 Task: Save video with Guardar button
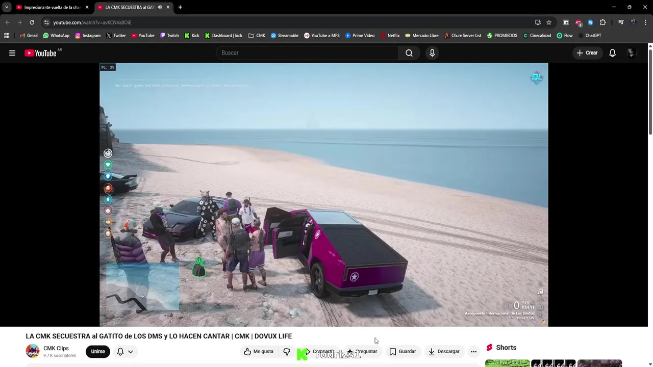point(403,351)
